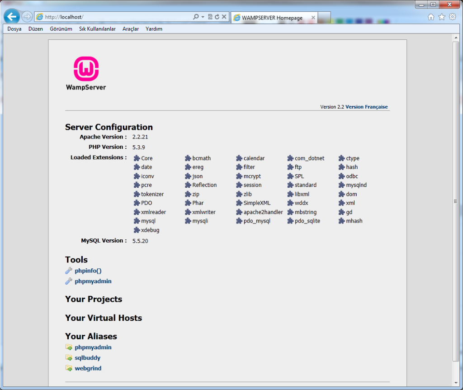Open the Home page icon
Image resolution: width=463 pixels, height=390 pixels.
[x=431, y=17]
